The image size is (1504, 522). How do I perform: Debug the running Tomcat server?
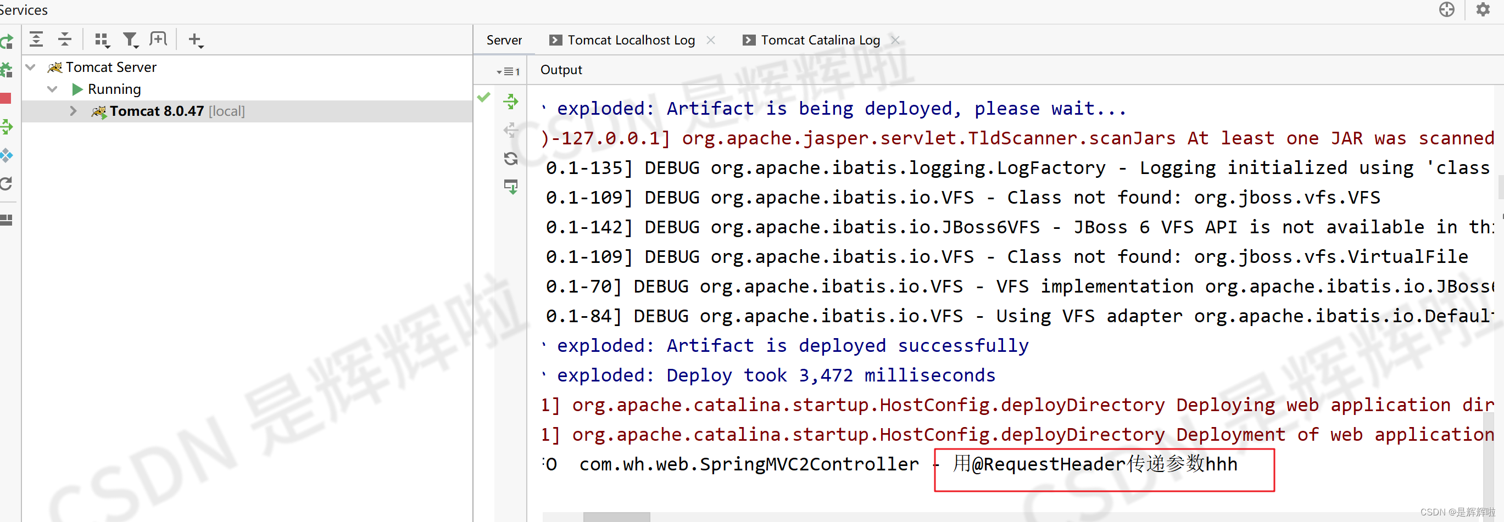click(7, 69)
